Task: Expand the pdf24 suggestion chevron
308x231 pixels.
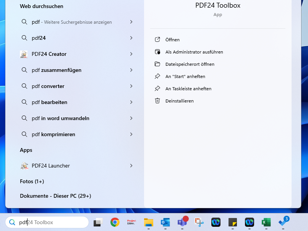Action: coord(131,38)
